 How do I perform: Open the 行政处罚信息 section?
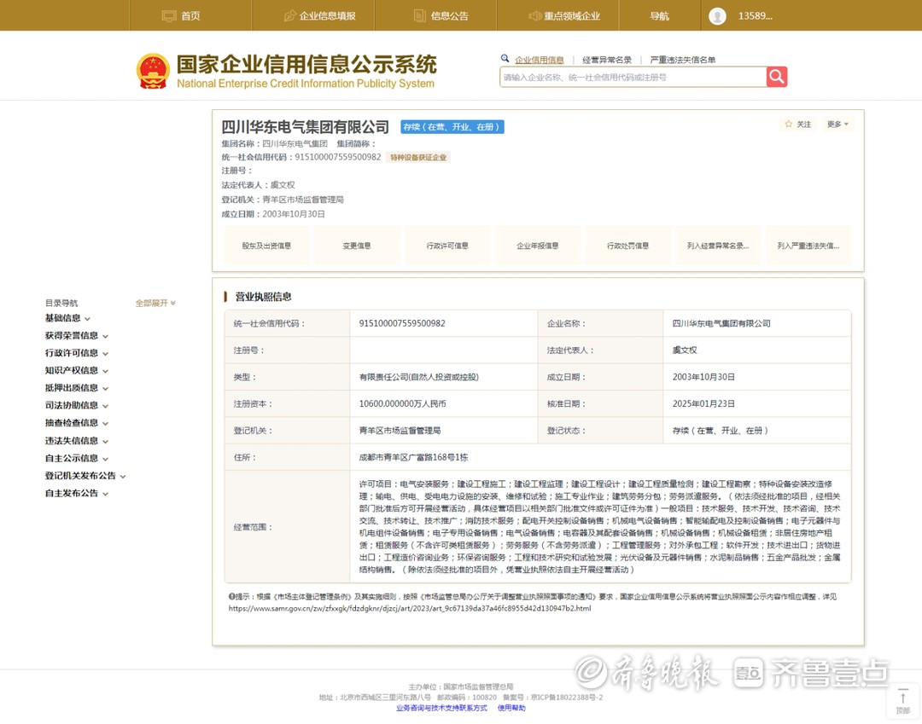pos(628,246)
